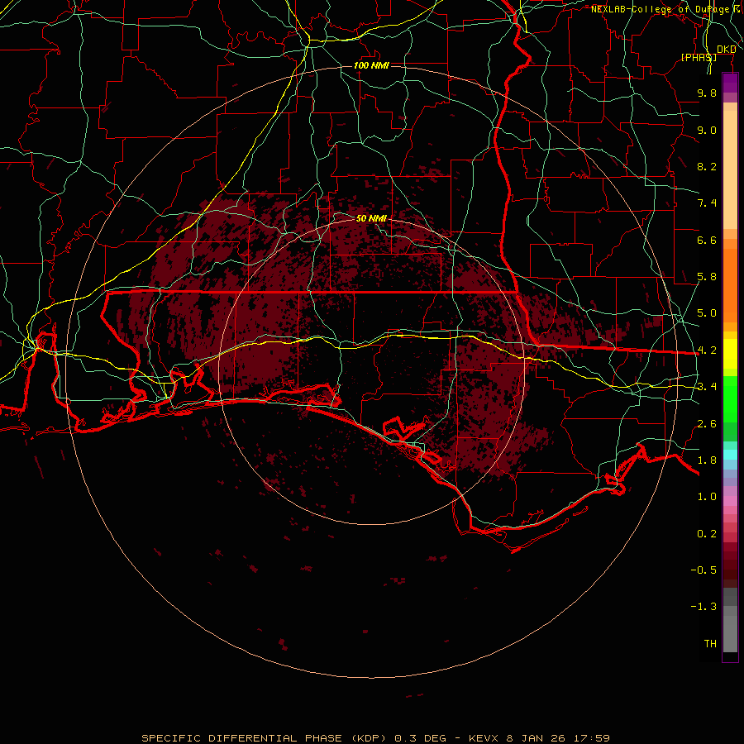This screenshot has height=744, width=744.
Task: Click the 3.4 legend value
Action: tap(707, 387)
